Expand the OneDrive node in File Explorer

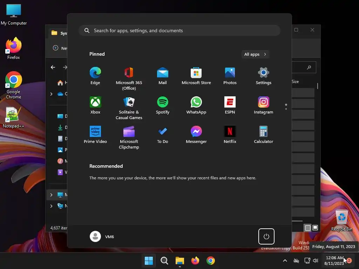point(51,94)
